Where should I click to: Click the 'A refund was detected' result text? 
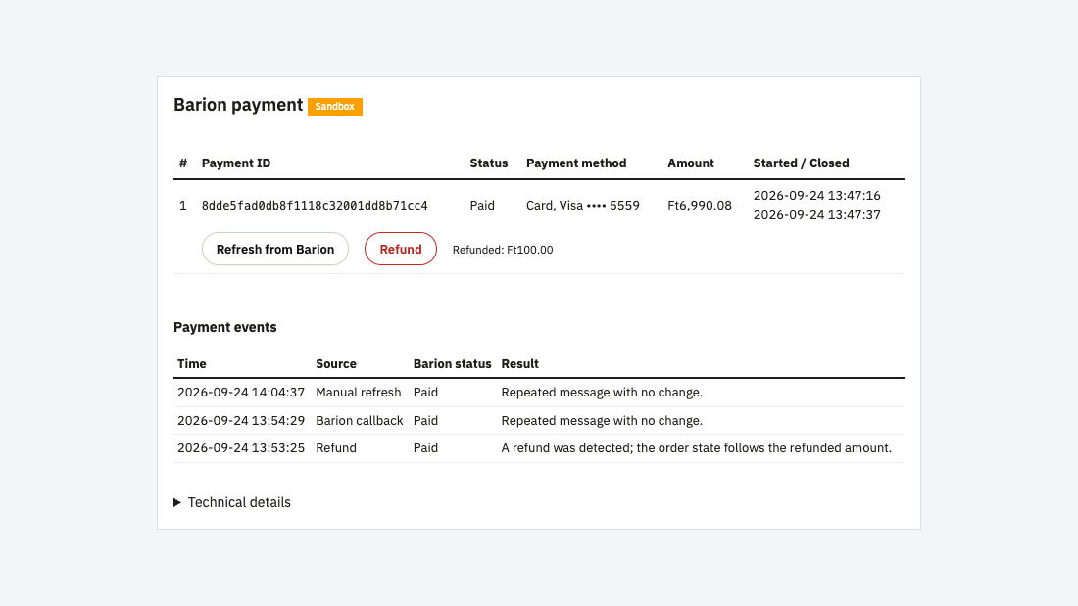[697, 448]
